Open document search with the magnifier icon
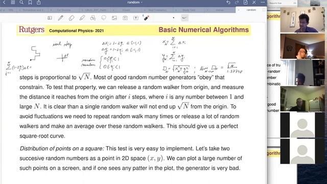 pos(21,2)
